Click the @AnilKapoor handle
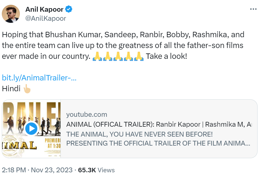 pos(45,19)
